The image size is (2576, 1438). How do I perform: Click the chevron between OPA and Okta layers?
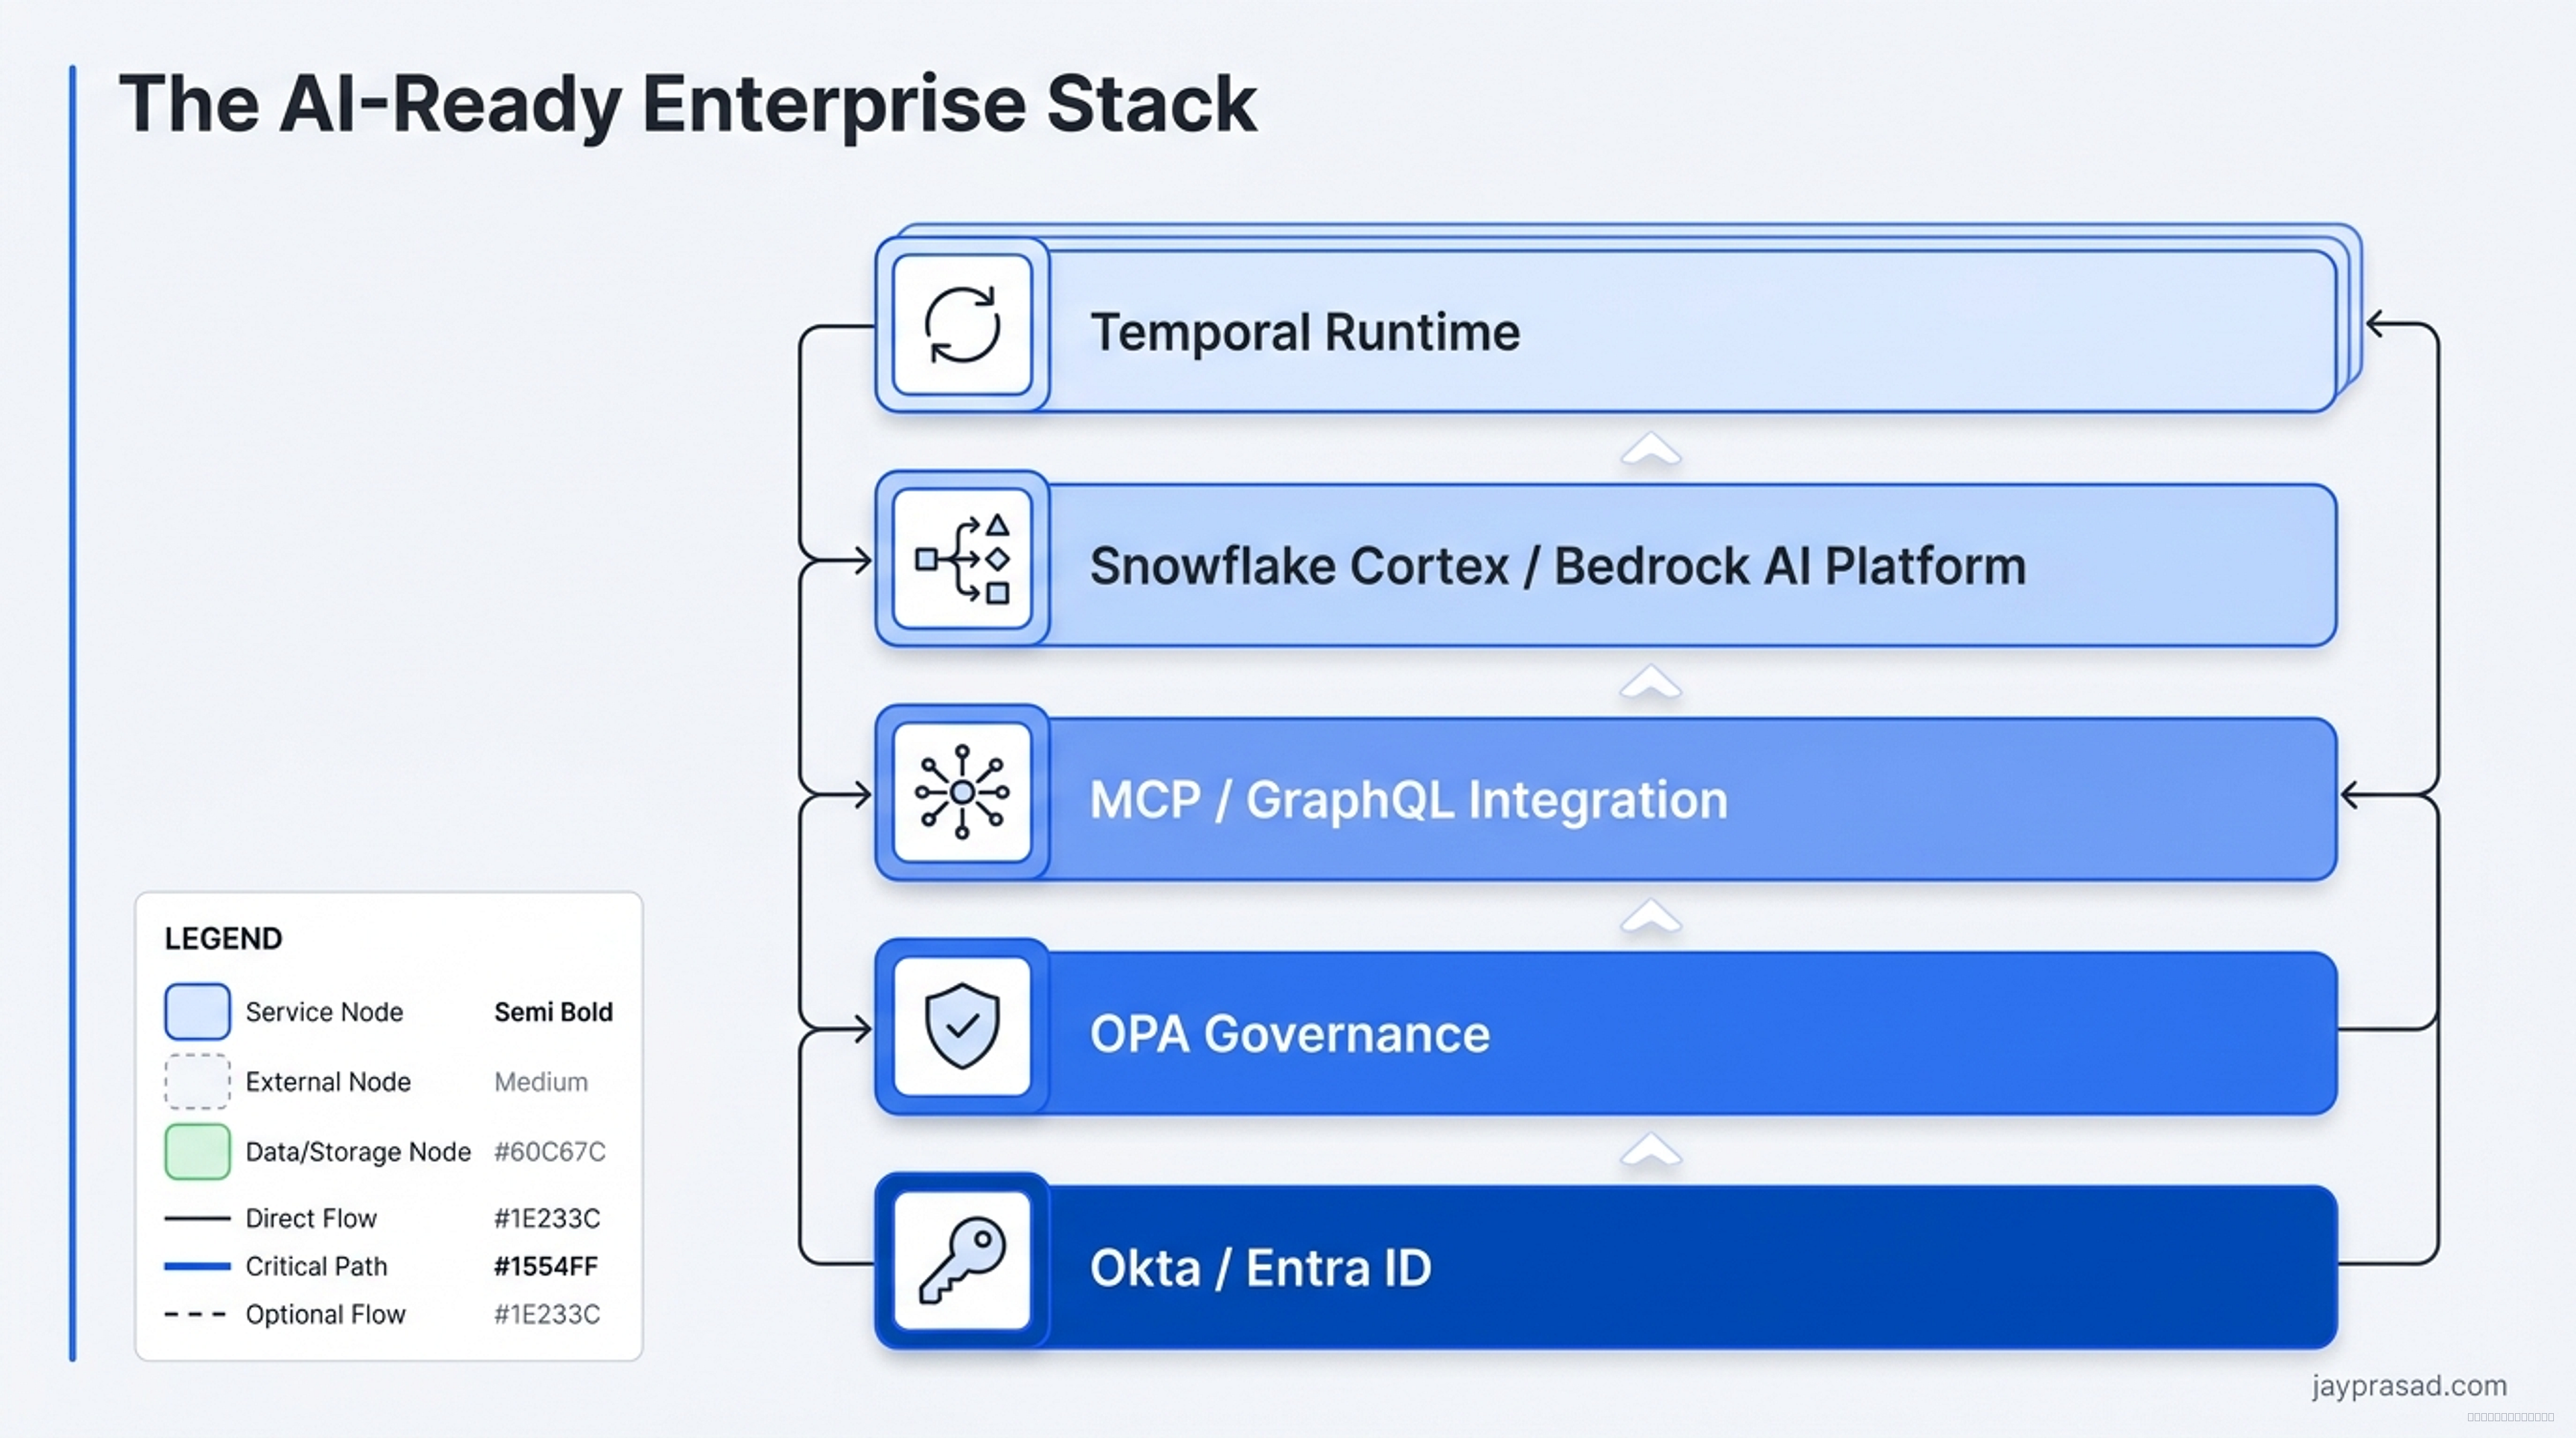1651,1150
